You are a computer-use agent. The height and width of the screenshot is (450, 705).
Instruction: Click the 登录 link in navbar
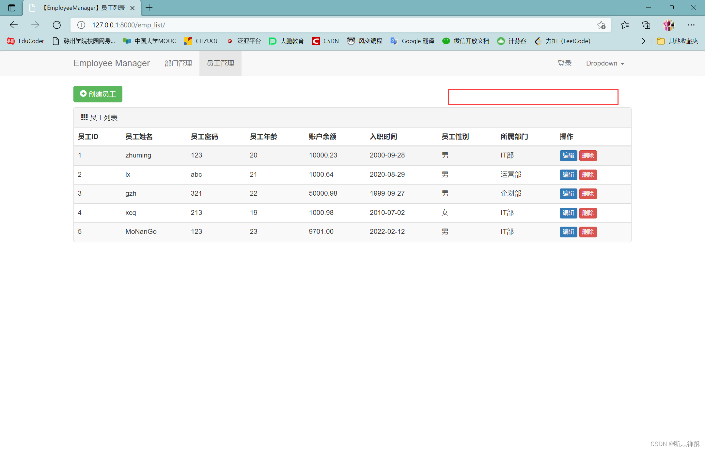pyautogui.click(x=564, y=63)
